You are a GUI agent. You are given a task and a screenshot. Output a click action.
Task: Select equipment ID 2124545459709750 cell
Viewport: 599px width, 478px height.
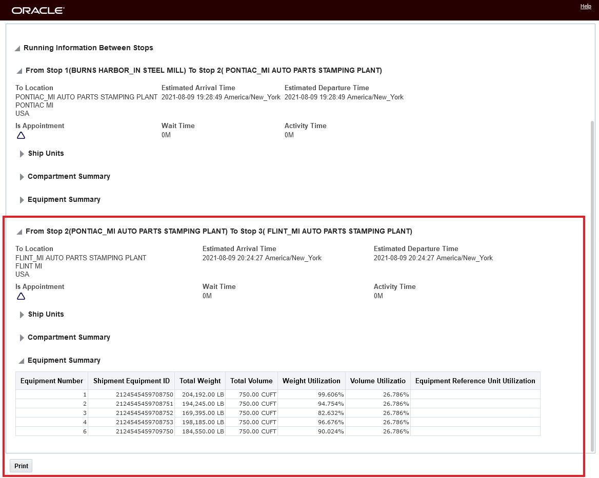[131, 431]
